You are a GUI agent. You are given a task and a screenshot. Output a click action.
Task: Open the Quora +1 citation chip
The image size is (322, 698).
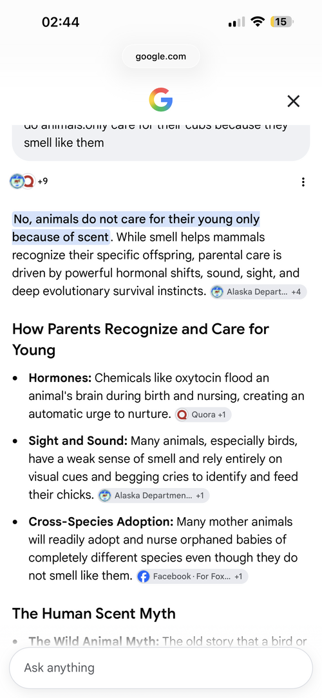click(x=203, y=415)
